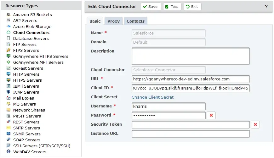
Task: Click the Network Shares folder icon
Action: pos(9,110)
